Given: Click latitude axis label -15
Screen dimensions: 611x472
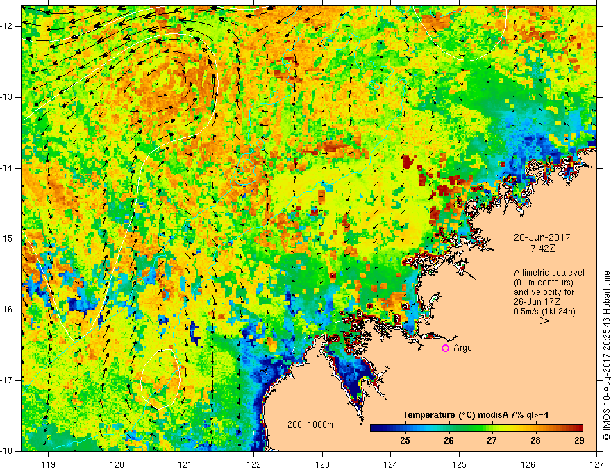Looking at the screenshot, I should point(8,239).
